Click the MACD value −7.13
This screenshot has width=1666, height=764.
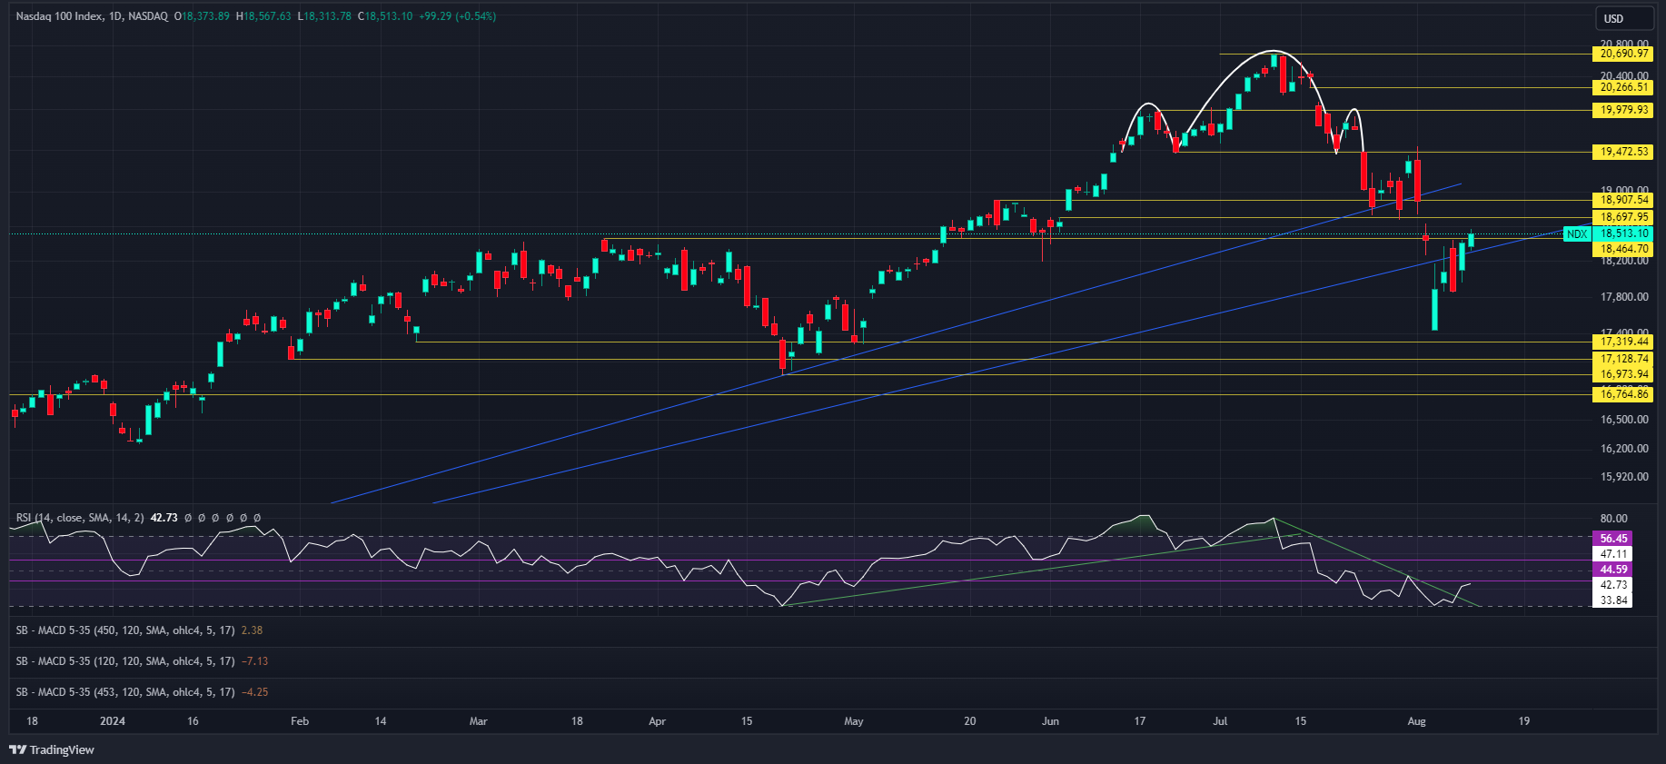254,661
